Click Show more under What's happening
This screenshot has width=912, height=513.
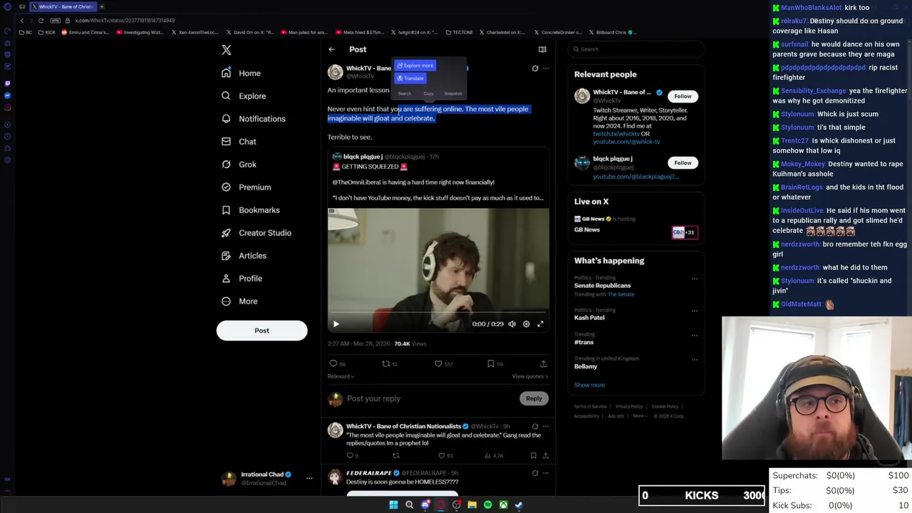pyautogui.click(x=589, y=385)
